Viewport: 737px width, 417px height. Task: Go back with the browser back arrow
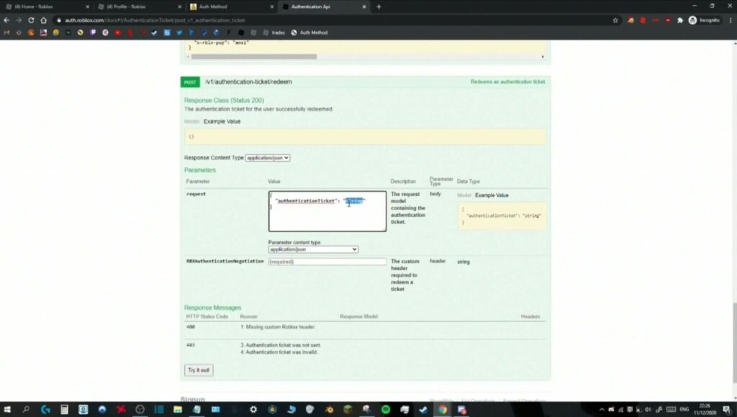[6, 20]
